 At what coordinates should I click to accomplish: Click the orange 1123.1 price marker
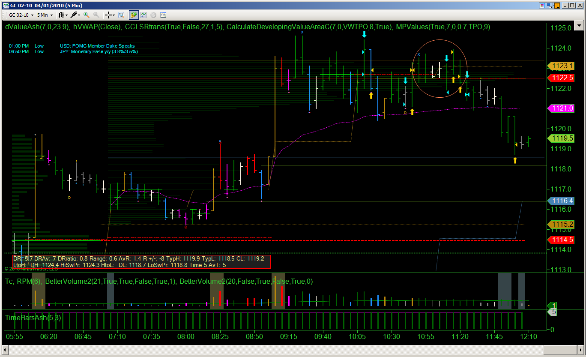click(x=562, y=66)
